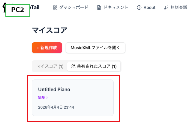This screenshot has width=189, height=126.
Task: Click the Tail app name text
Action: (x=35, y=7)
